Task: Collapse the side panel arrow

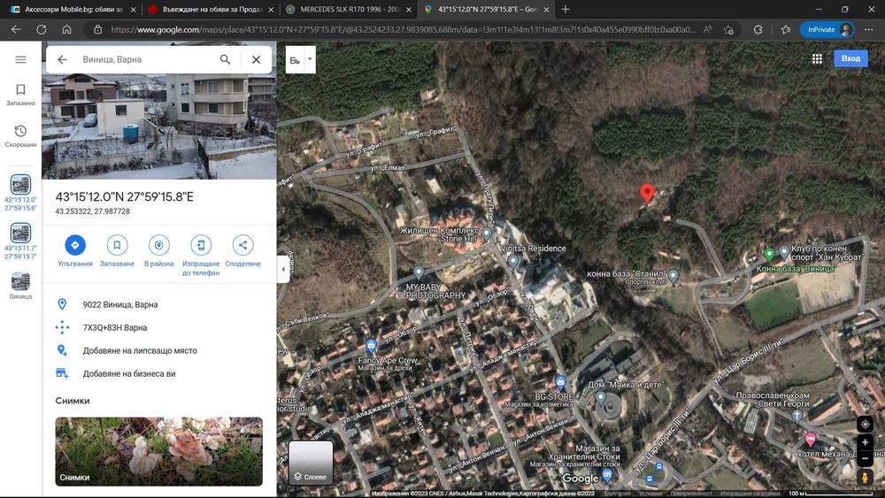Action: pyautogui.click(x=283, y=270)
